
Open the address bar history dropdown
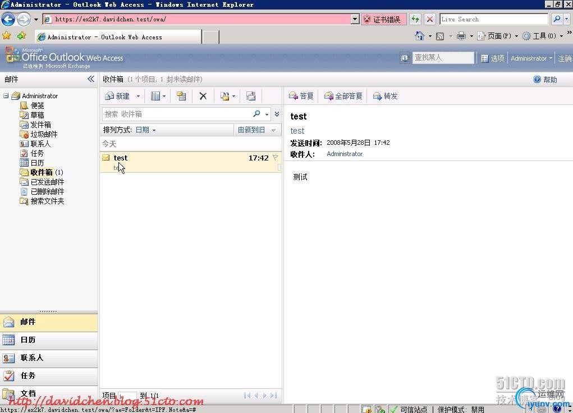click(x=355, y=19)
